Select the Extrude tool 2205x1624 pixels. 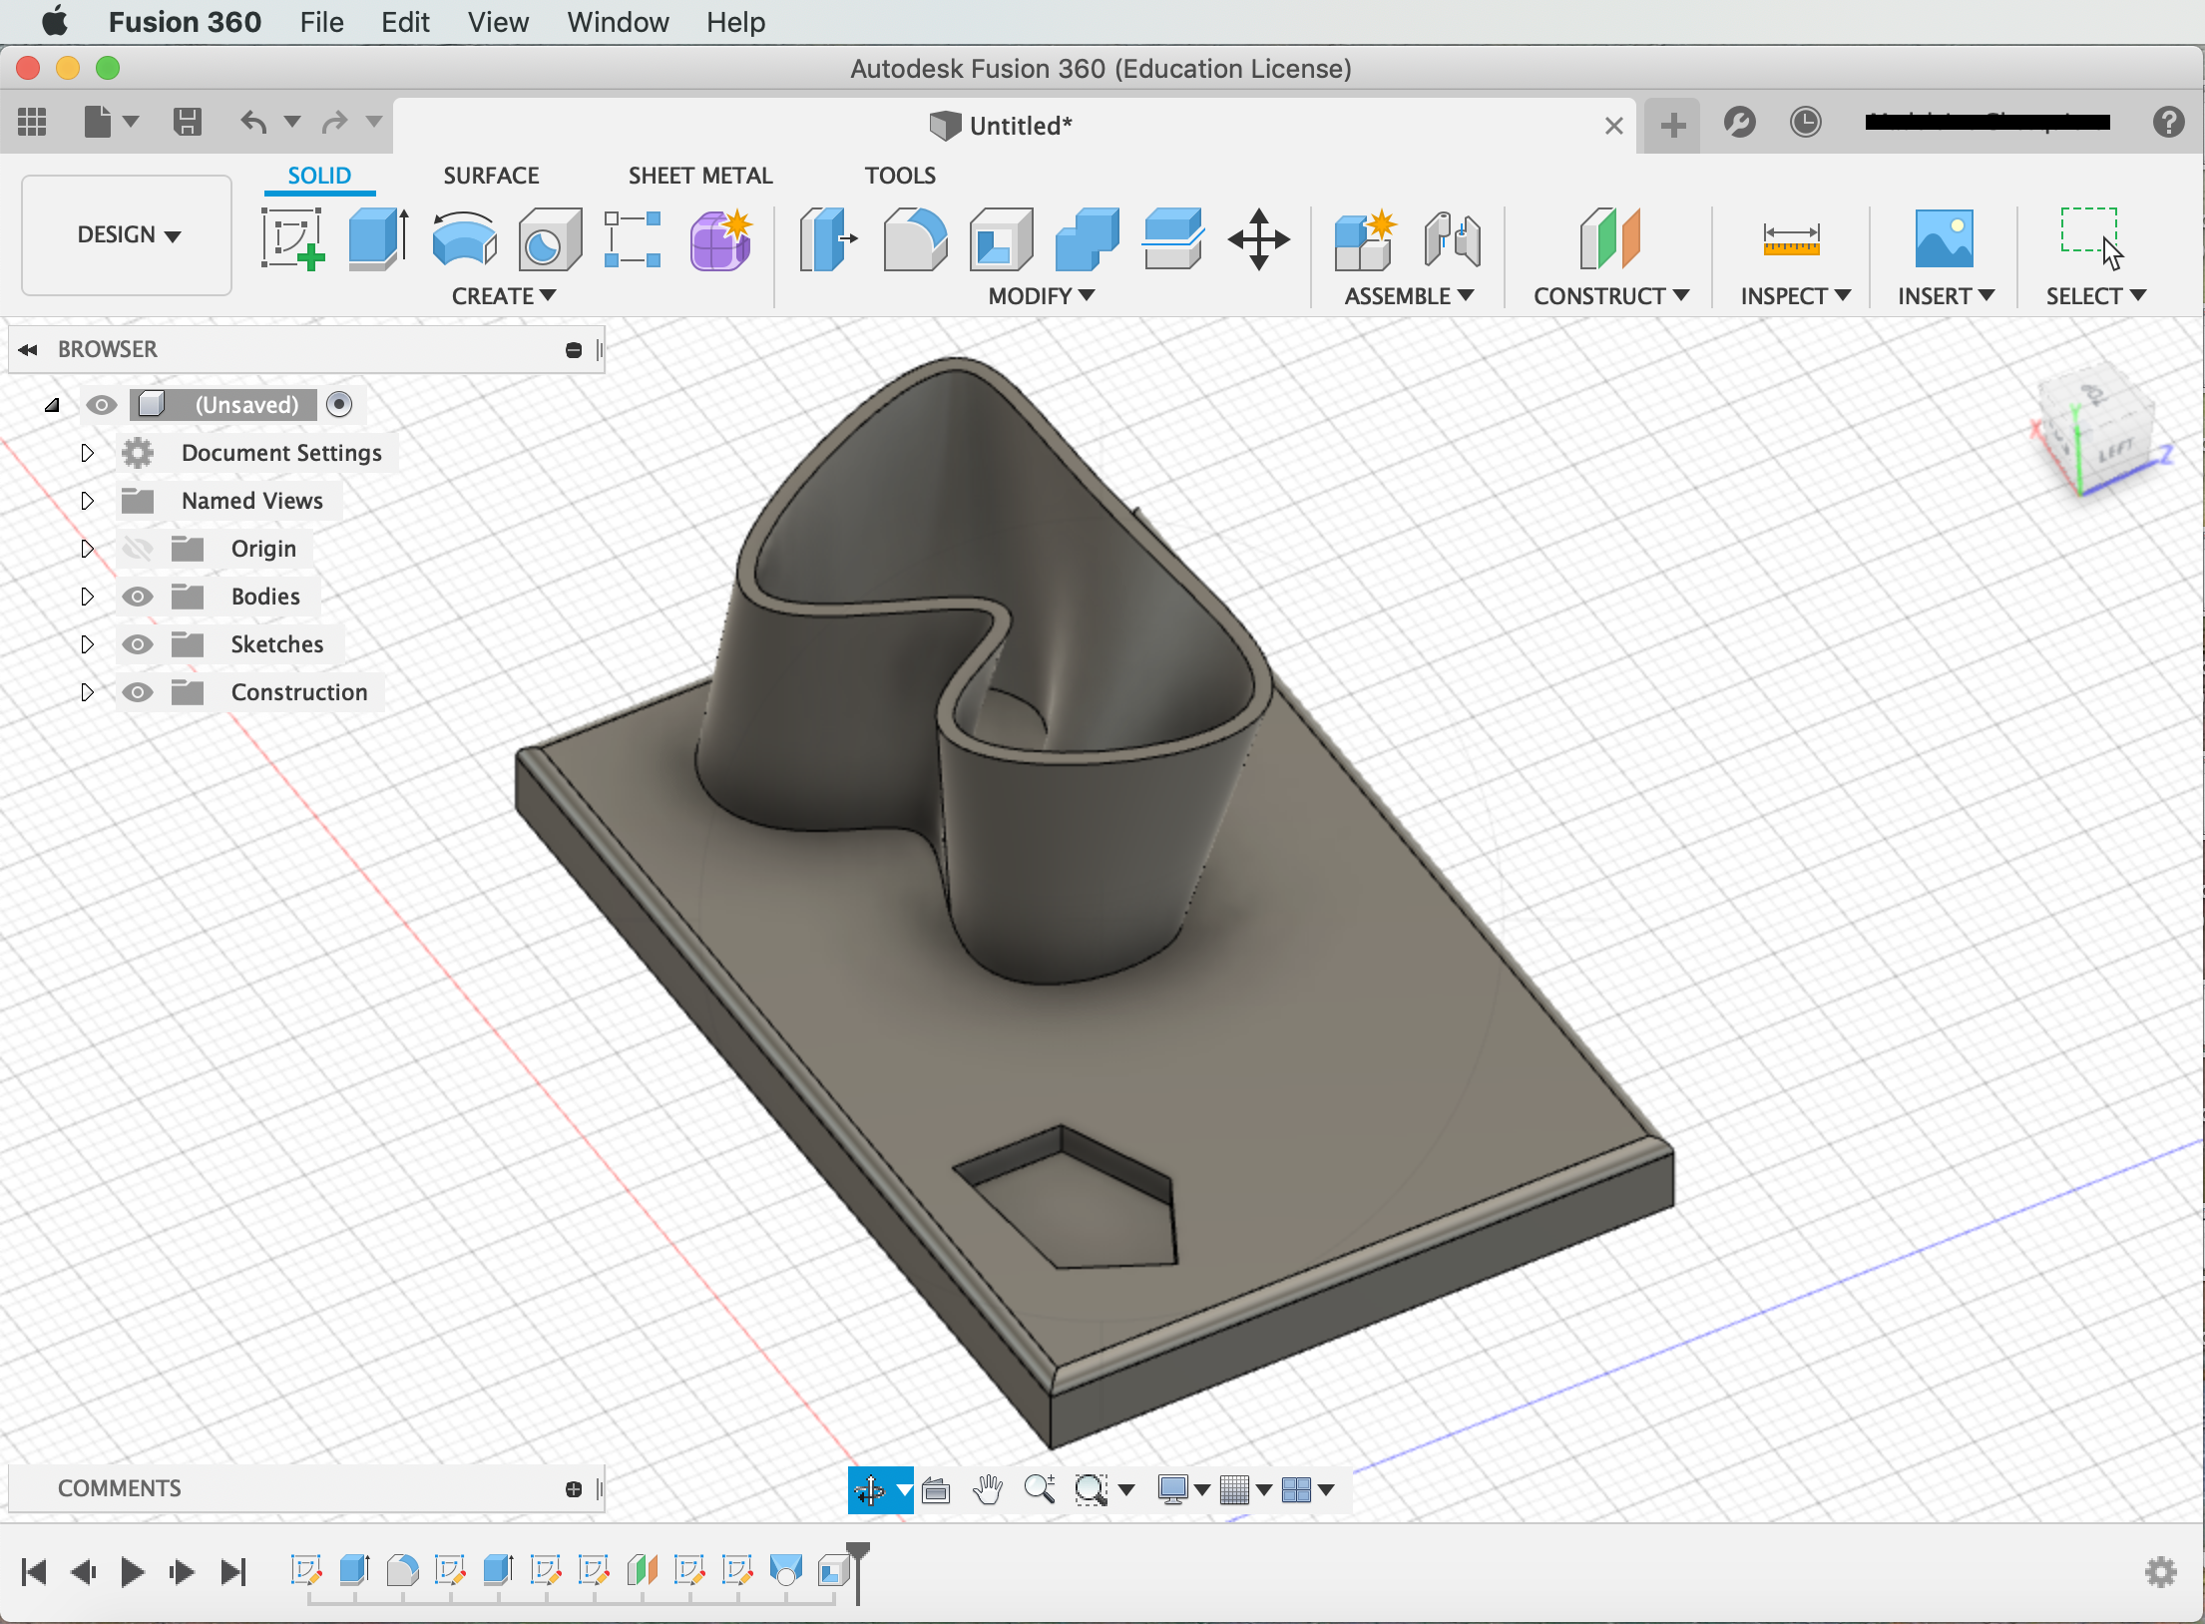tap(378, 238)
